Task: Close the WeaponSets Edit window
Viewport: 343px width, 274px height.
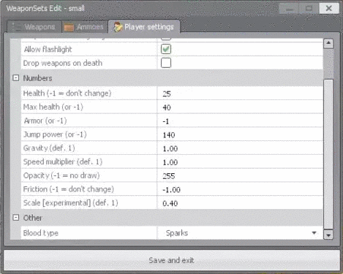Action: [x=329, y=9]
